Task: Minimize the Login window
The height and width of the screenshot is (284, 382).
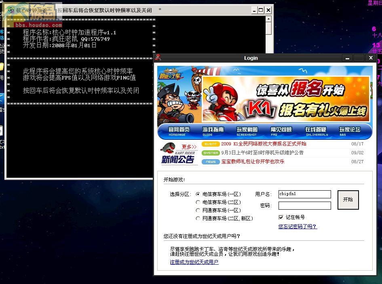Action: click(x=347, y=58)
